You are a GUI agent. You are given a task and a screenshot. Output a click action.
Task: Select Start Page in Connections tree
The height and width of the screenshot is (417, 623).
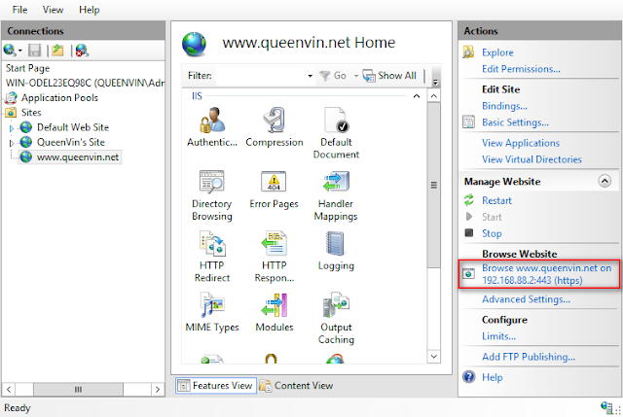click(x=28, y=68)
